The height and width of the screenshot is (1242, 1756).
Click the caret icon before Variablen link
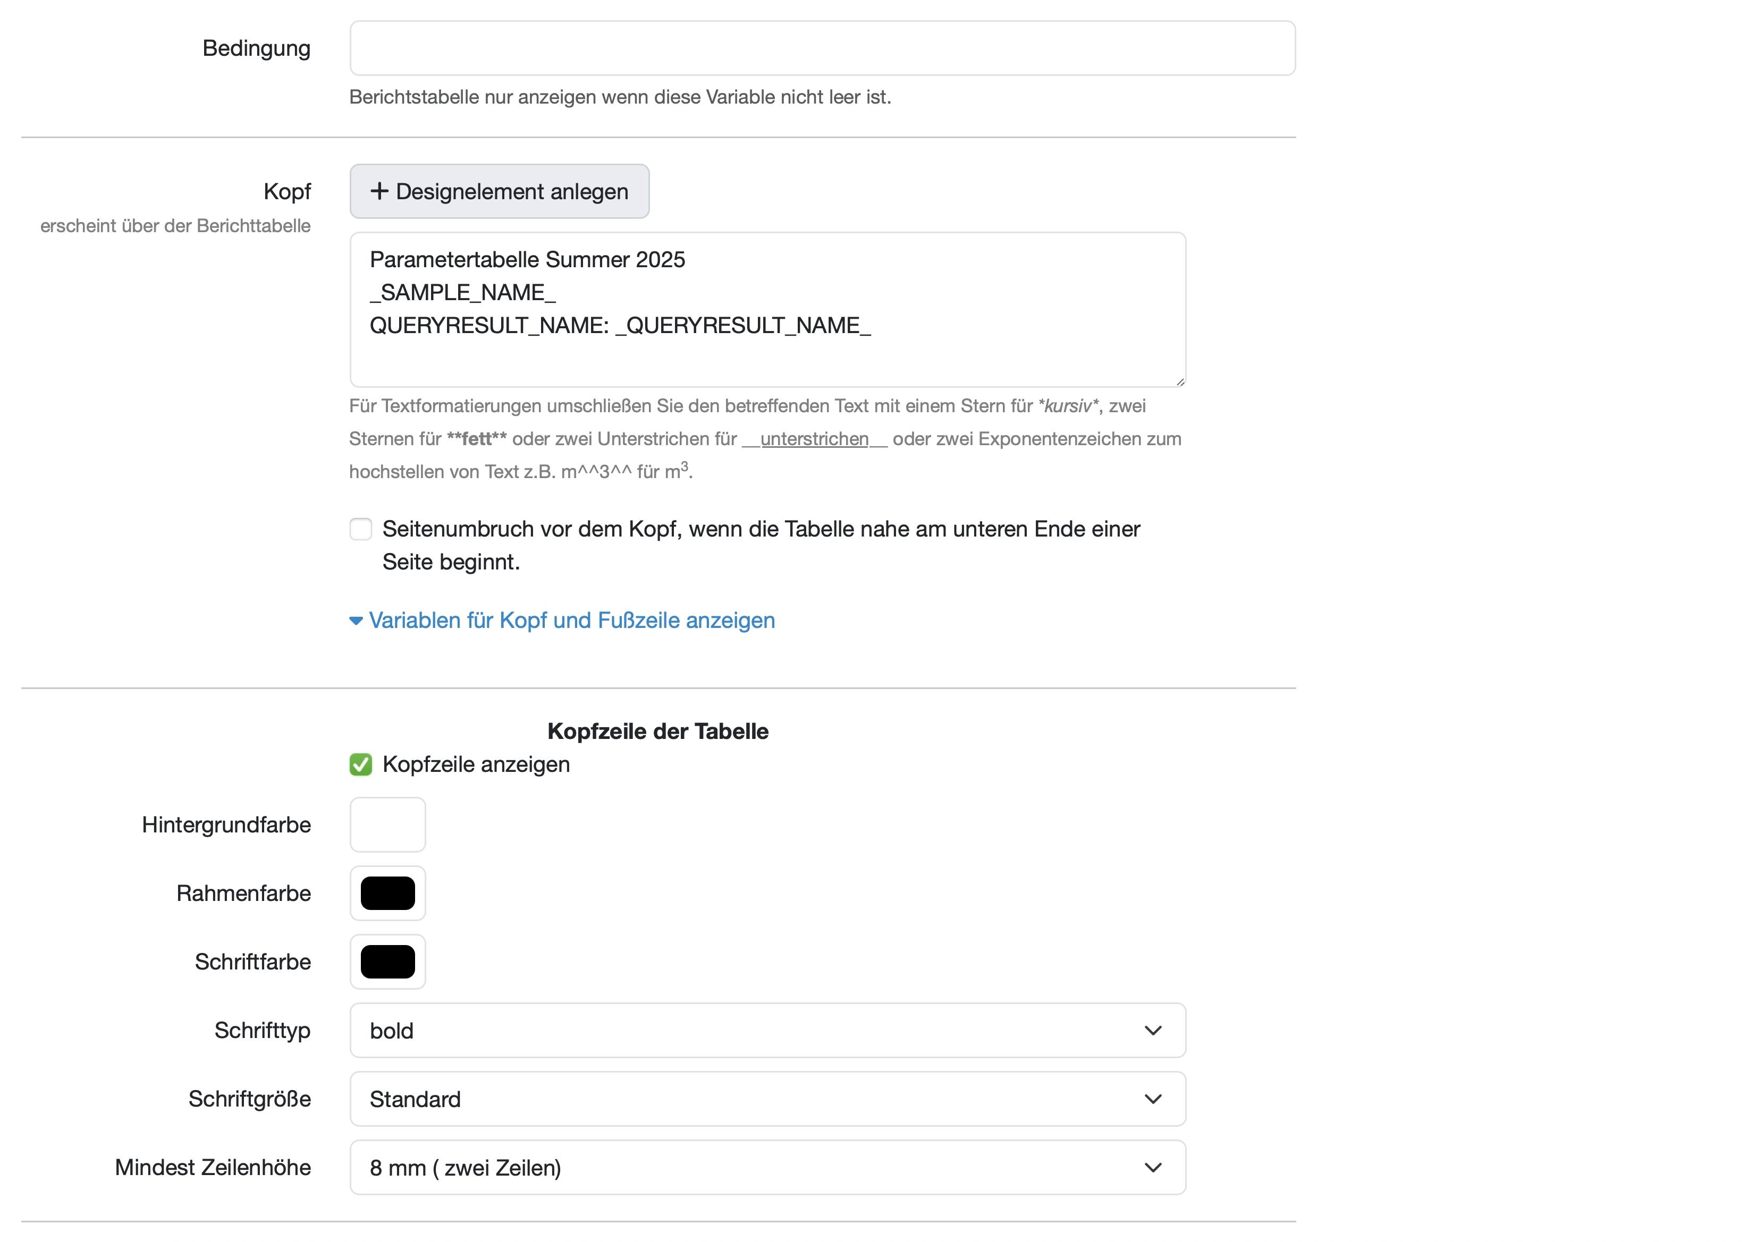(356, 621)
